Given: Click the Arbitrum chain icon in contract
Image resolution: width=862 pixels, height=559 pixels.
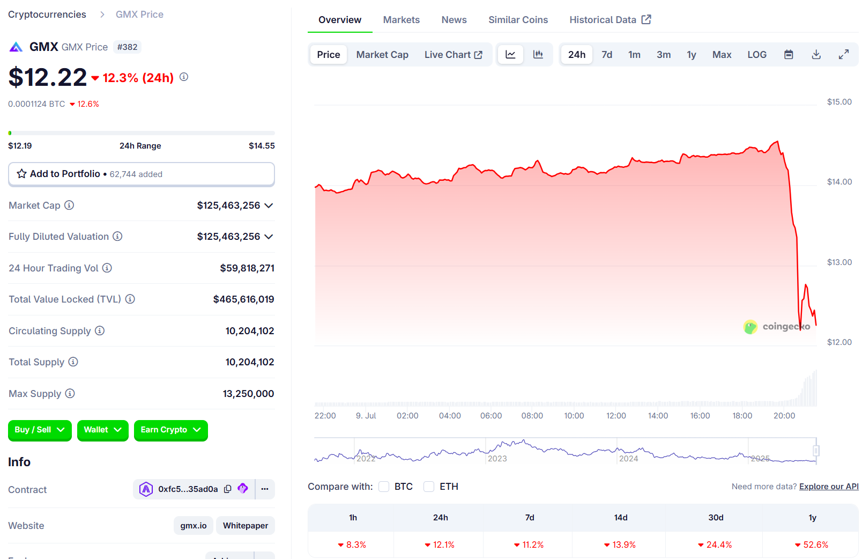Looking at the screenshot, I should 146,489.
